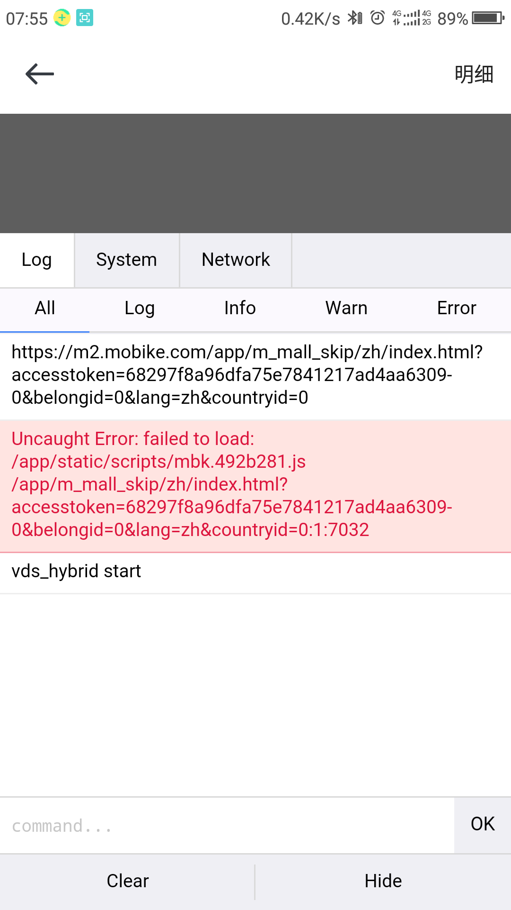Hide the vConsole panel
511x910 pixels.
click(x=383, y=882)
